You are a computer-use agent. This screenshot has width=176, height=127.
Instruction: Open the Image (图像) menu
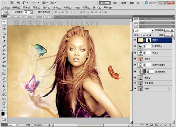[x=26, y=8]
